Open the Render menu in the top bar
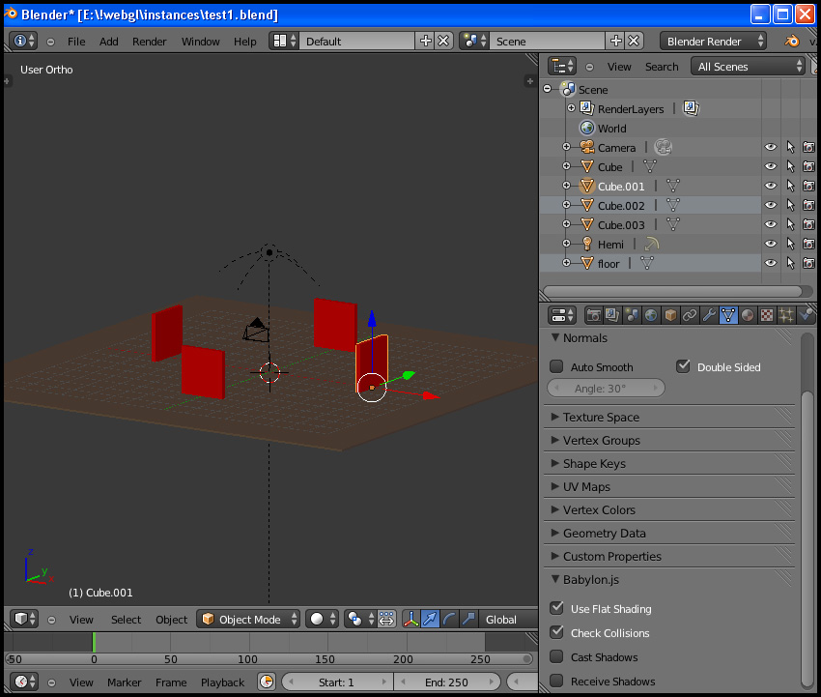821x697 pixels. point(150,42)
